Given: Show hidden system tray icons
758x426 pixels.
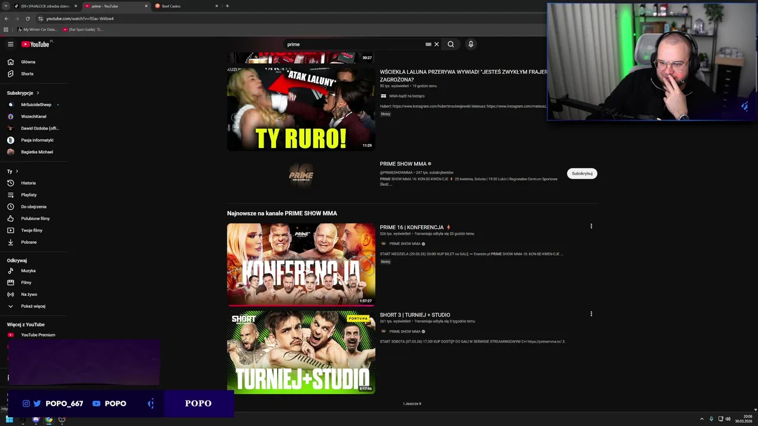Looking at the screenshot, I should [702, 419].
